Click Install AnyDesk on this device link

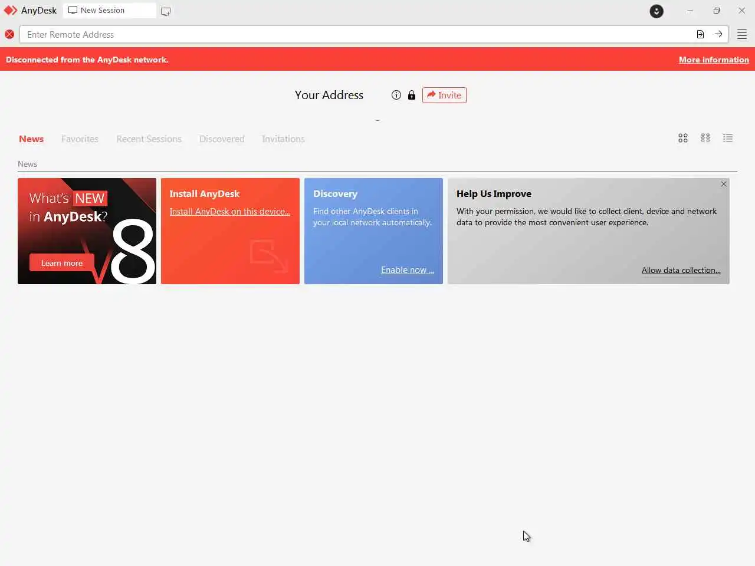tap(230, 212)
